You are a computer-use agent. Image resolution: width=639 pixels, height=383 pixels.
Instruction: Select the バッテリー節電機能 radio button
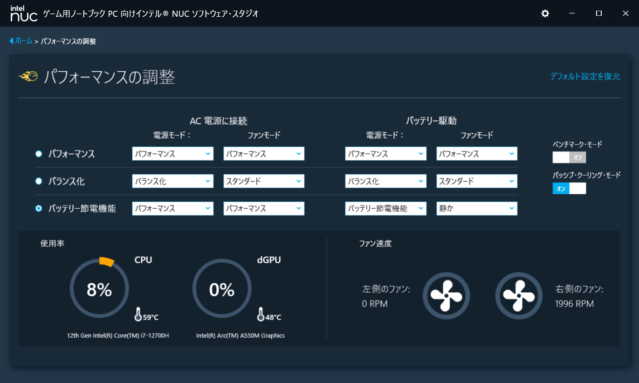pyautogui.click(x=39, y=208)
